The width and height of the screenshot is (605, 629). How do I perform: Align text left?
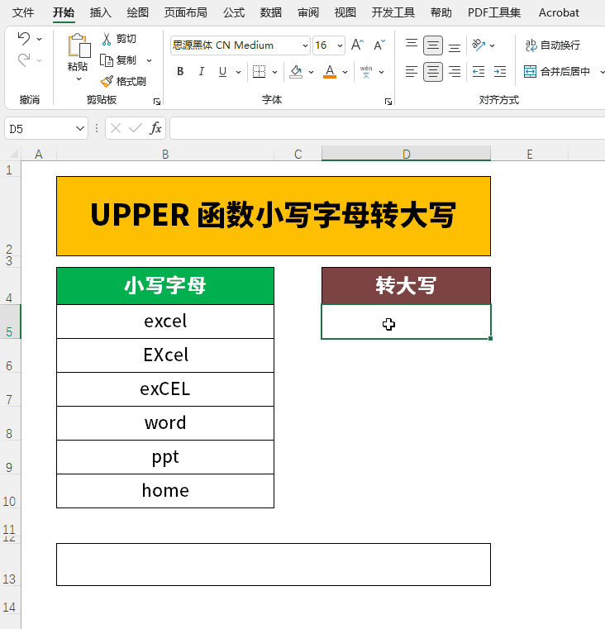(x=412, y=72)
